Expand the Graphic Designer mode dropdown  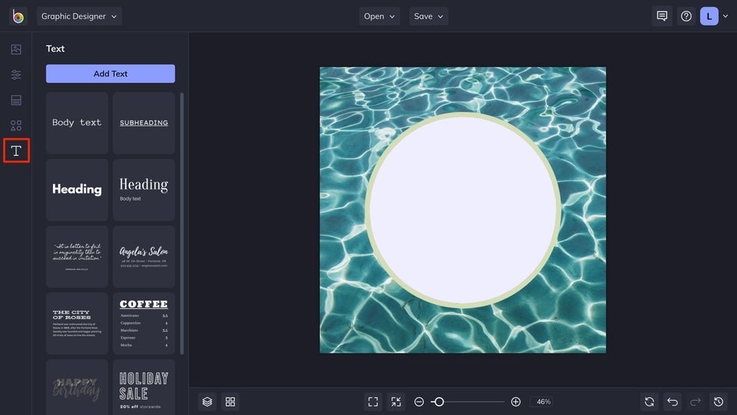point(80,16)
